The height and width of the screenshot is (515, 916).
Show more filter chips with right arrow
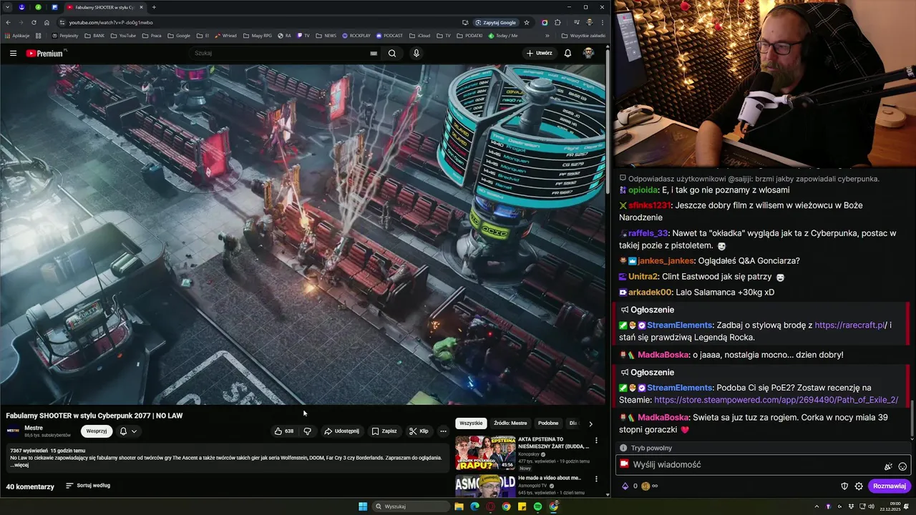[590, 423]
